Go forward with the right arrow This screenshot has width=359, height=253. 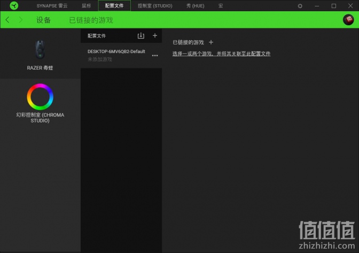pyautogui.click(x=21, y=20)
